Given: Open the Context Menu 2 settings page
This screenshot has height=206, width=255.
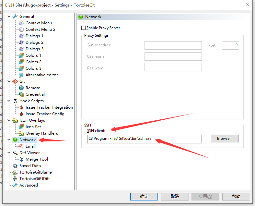Looking at the screenshot, I should click(x=41, y=30).
